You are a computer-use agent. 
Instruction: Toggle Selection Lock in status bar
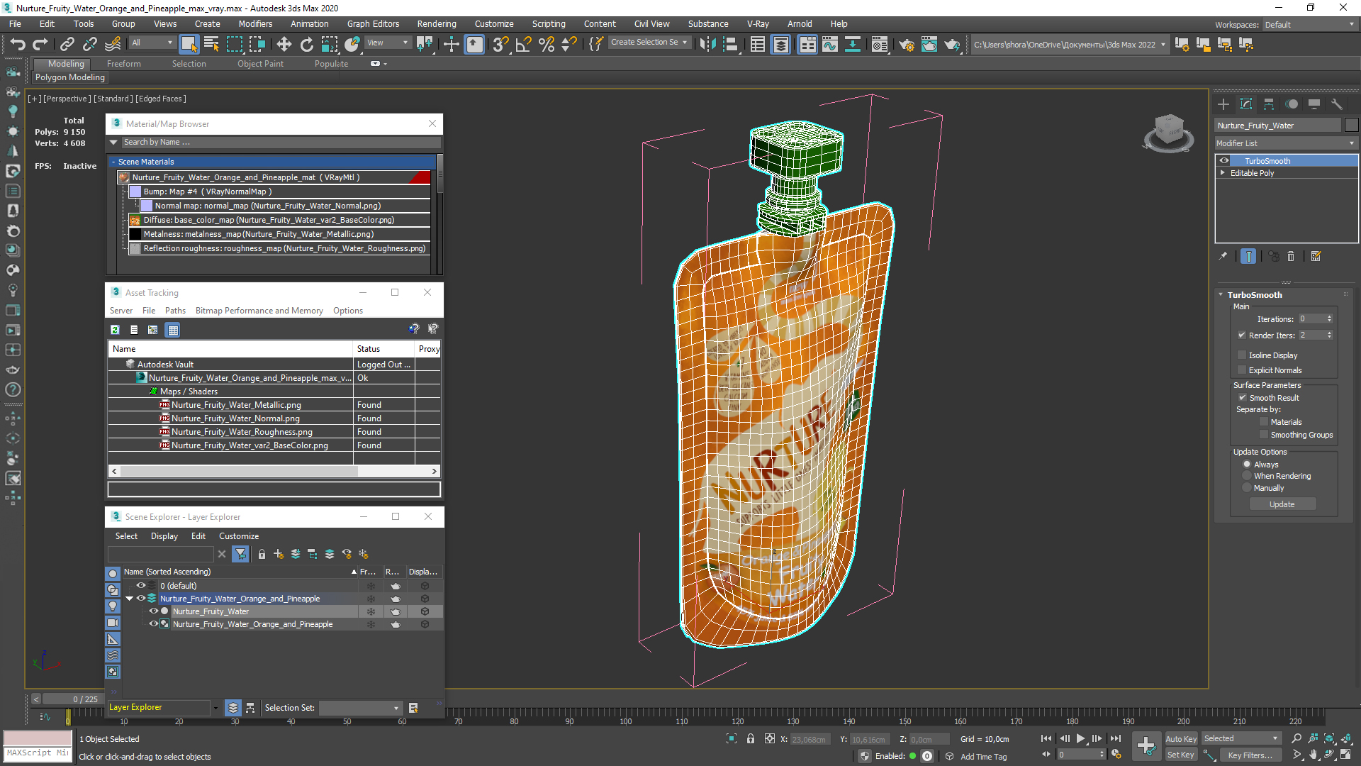tap(751, 738)
